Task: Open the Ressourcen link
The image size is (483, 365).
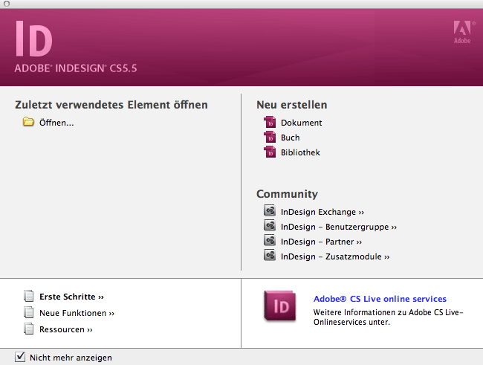Action: coord(66,329)
